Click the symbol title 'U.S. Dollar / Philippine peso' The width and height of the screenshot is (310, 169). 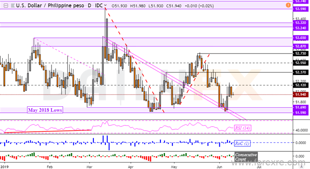point(50,5)
